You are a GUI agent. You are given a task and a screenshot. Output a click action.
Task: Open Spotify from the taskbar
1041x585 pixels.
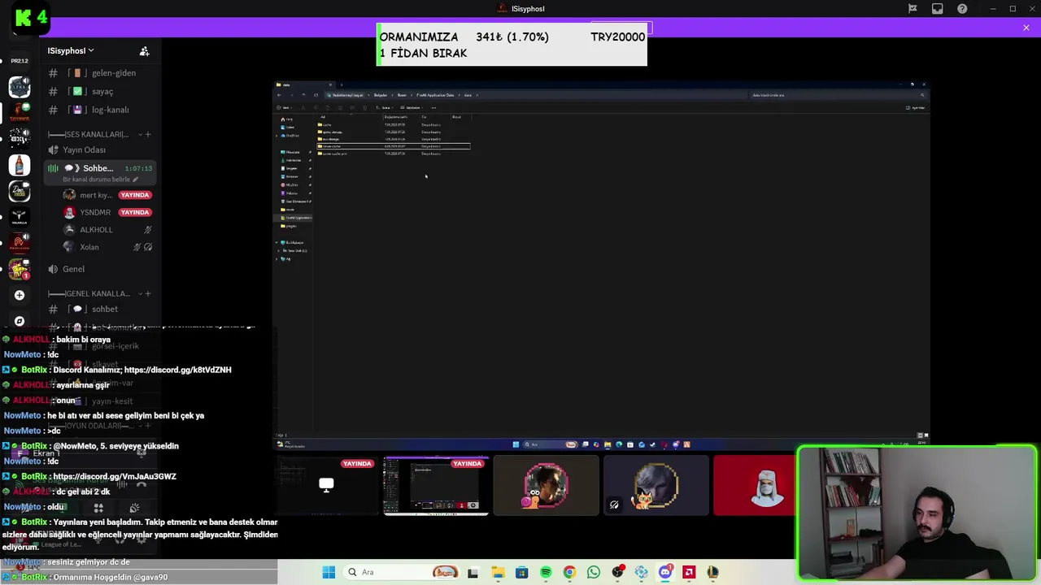click(x=546, y=572)
